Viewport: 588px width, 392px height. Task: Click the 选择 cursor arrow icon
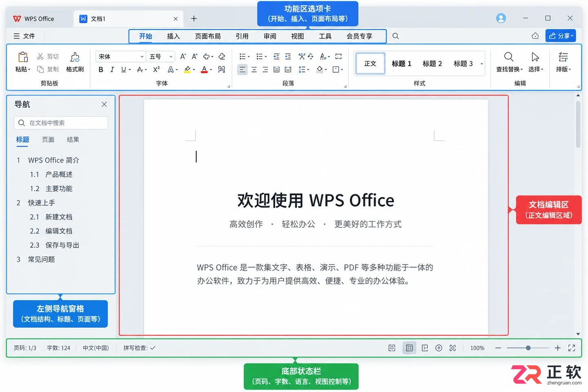[535, 57]
